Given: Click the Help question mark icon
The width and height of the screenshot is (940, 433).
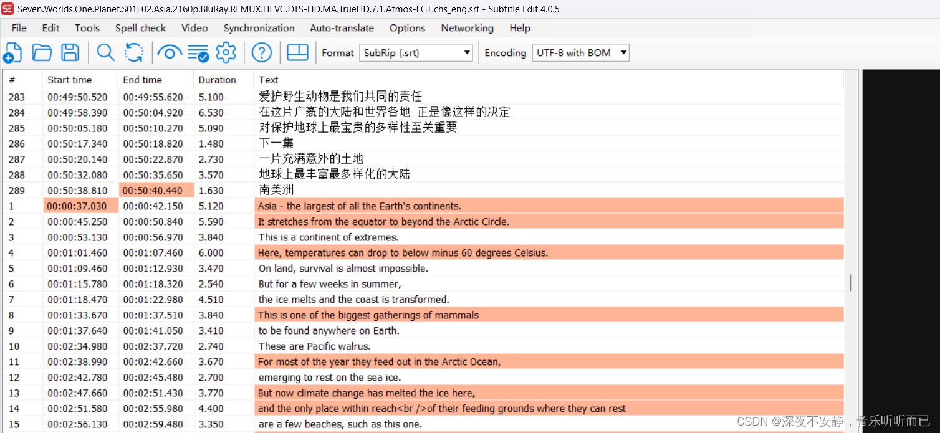Looking at the screenshot, I should click(x=262, y=53).
